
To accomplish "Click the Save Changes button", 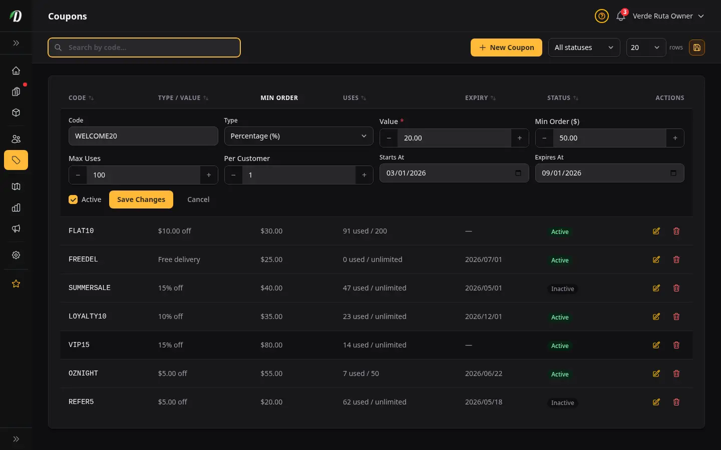I will click(141, 199).
